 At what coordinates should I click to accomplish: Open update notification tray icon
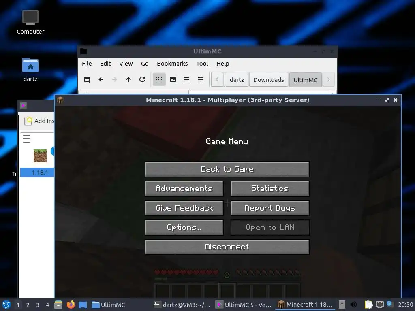[x=390, y=304]
